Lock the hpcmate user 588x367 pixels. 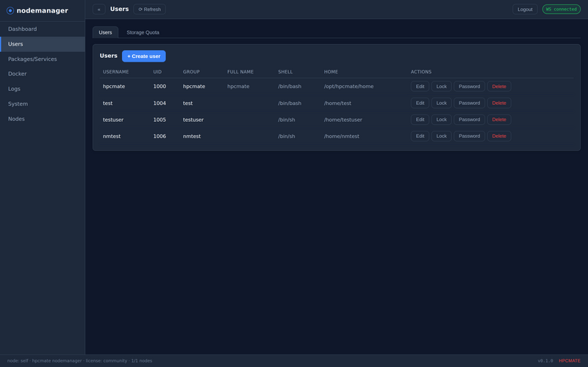click(x=442, y=86)
